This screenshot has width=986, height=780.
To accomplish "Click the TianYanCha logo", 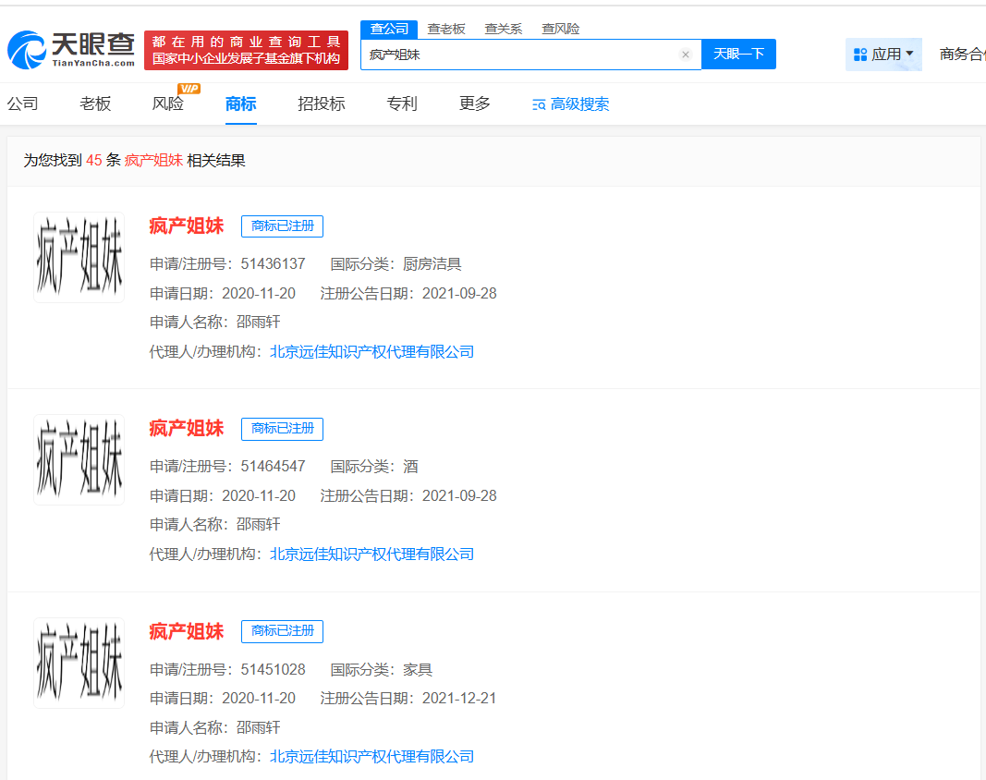I will point(71,50).
